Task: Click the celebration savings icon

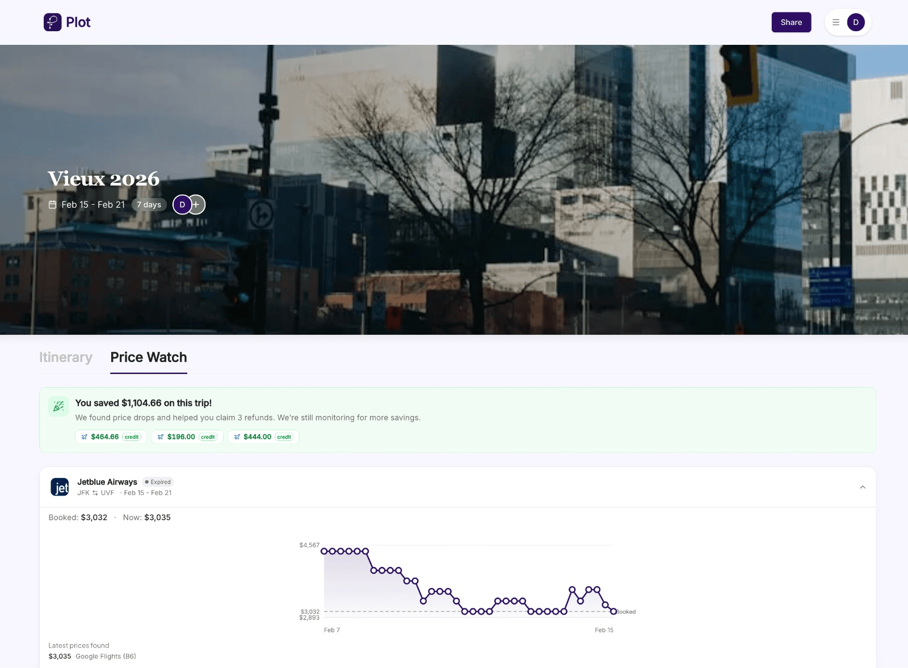Action: [58, 406]
